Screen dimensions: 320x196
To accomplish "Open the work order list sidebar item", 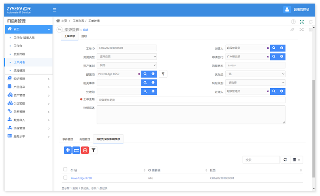I will point(19,62).
